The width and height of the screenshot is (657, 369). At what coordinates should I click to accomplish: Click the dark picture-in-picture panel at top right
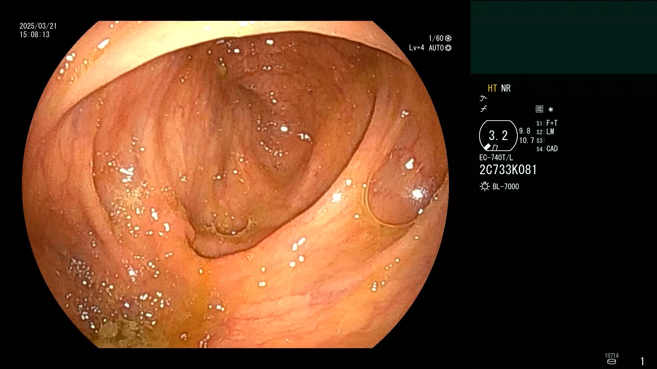pos(564,37)
